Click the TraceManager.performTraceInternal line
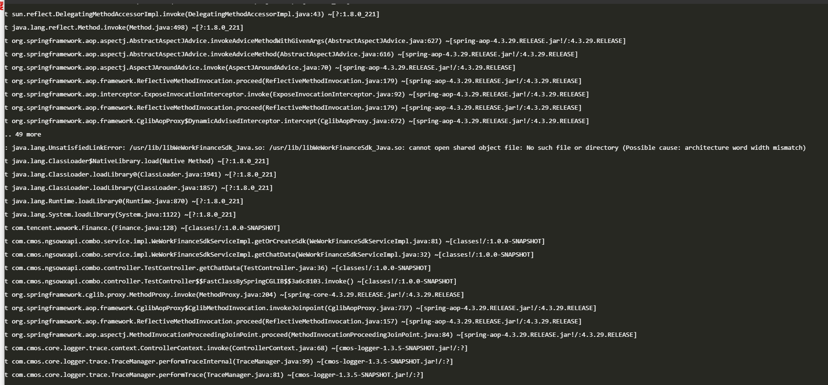Image resolution: width=828 pixels, height=385 pixels. point(229,362)
